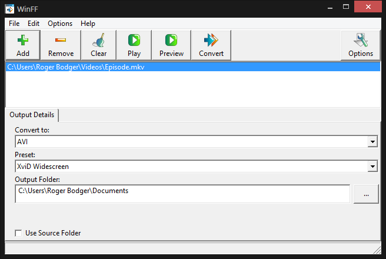Open Options from the toolbar wrench icon
The width and height of the screenshot is (386, 259).
tap(360, 41)
